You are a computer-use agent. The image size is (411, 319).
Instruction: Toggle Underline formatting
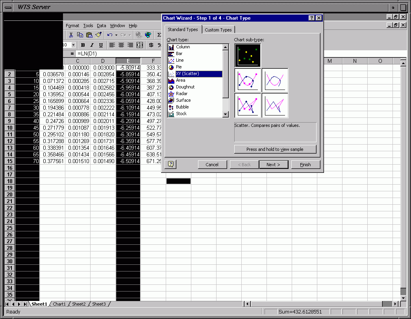click(101, 45)
